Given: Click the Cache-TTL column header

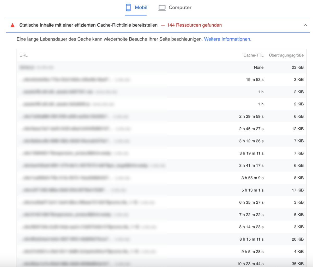Looking at the screenshot, I should 253,55.
